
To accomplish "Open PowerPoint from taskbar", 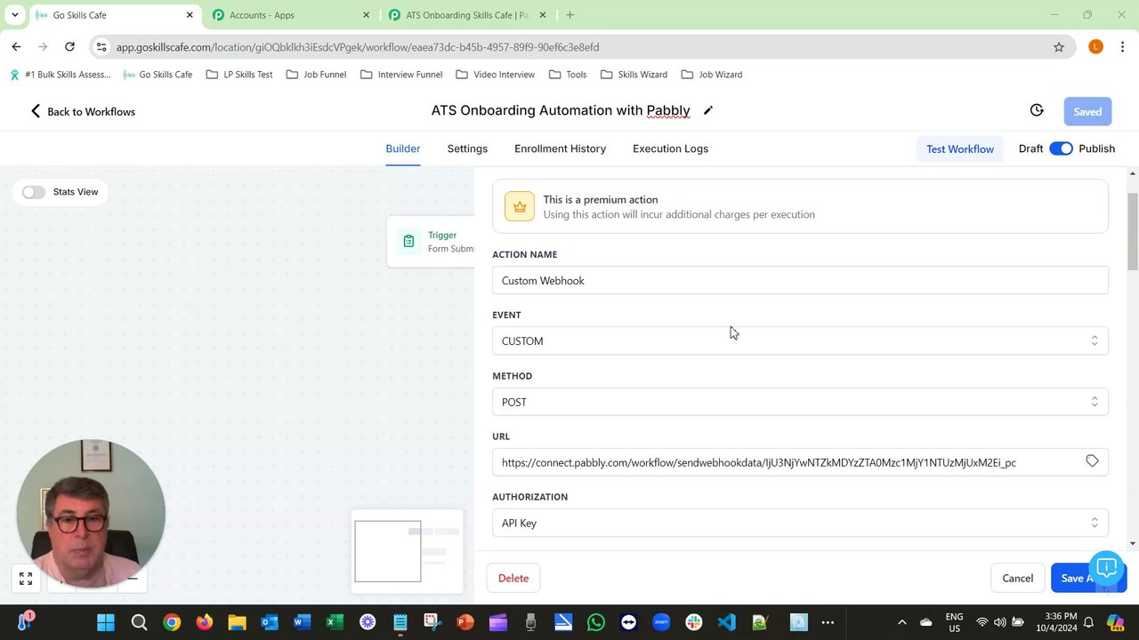I will click(465, 622).
